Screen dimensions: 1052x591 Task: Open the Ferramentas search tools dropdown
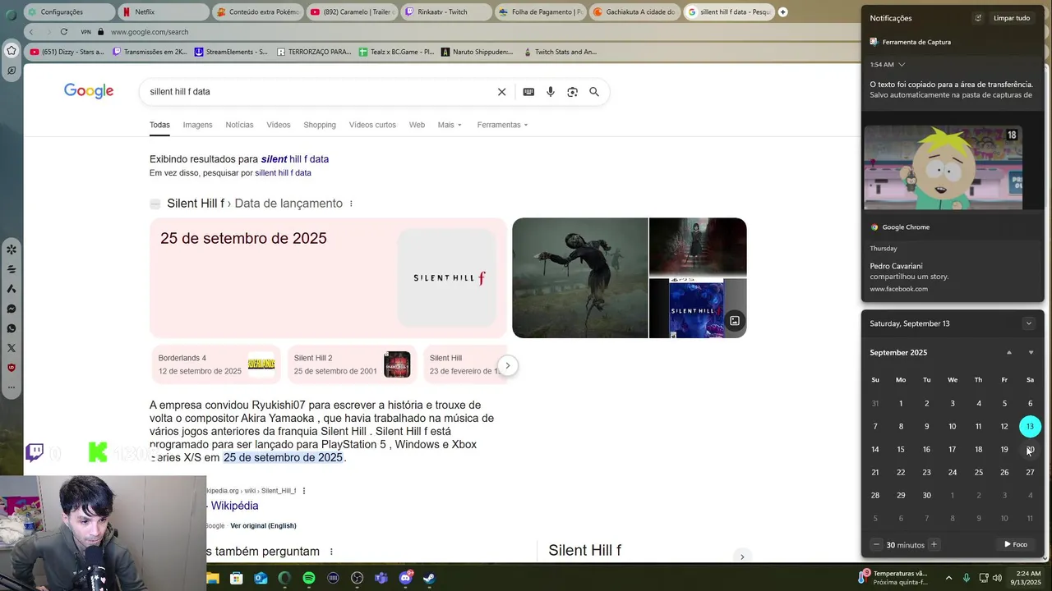[x=502, y=125]
